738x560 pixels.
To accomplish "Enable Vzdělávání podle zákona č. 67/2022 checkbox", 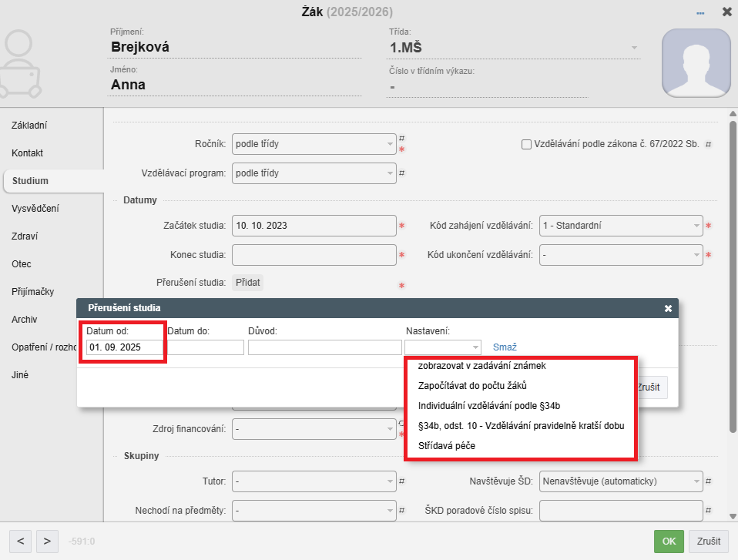I will point(526,144).
